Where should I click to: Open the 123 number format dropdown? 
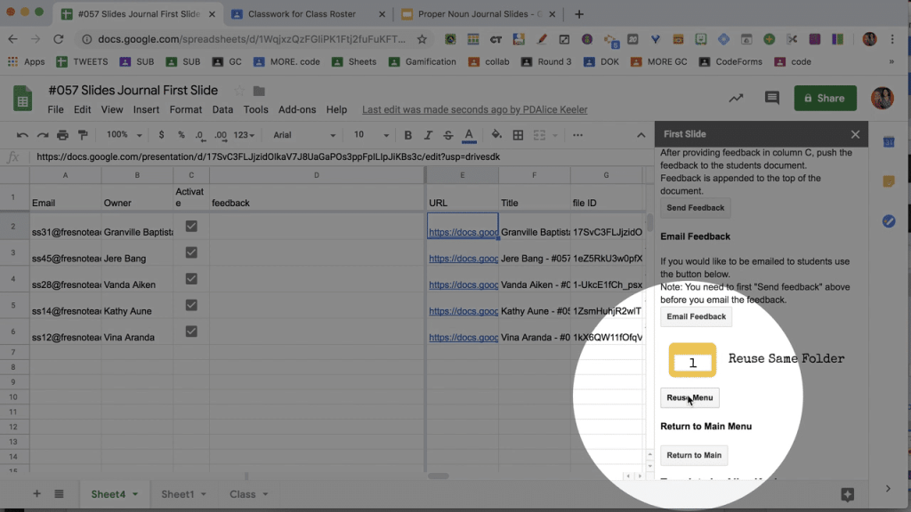[244, 135]
